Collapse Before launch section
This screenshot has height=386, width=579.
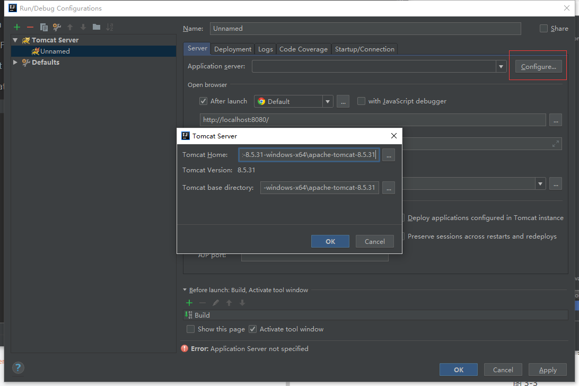tap(185, 290)
